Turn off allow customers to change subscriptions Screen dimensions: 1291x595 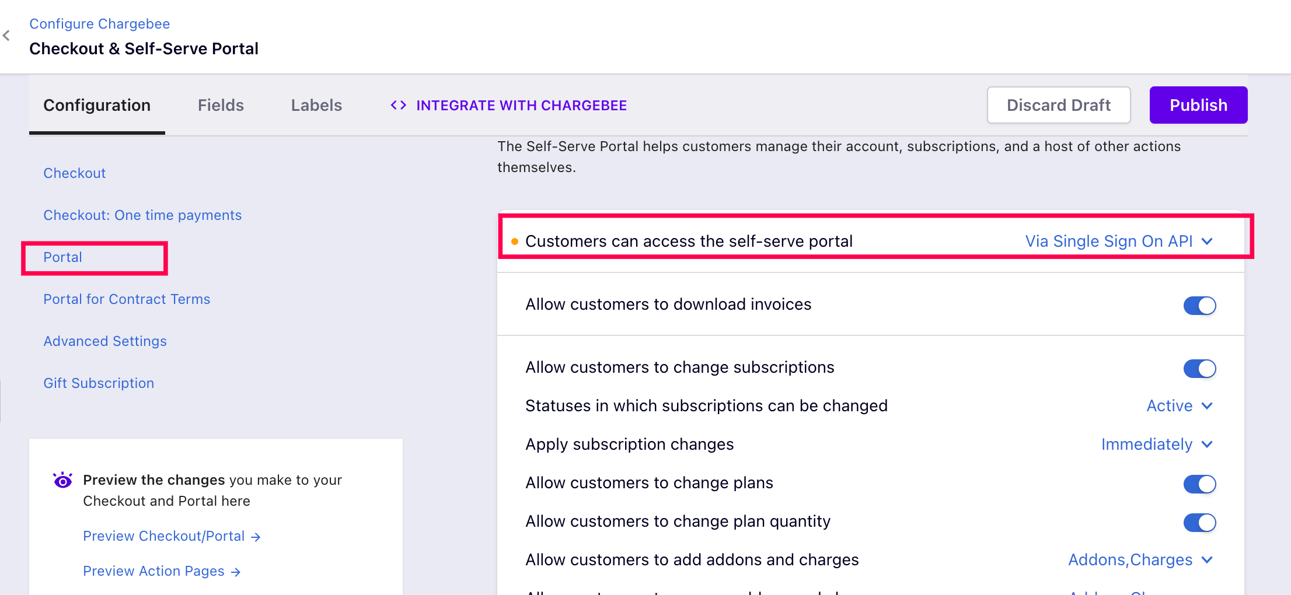click(x=1199, y=368)
